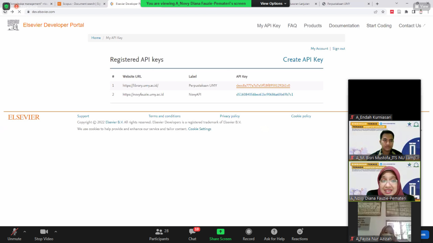This screenshot has width=433, height=243.
Task: Open Elsevier Developer Portal home title
Action: point(53,25)
